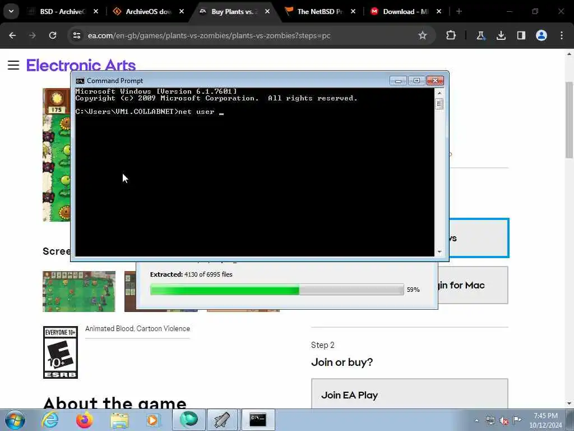Viewport: 574px width, 431px height.
Task: Minimize the Command Prompt window
Action: coord(398,81)
